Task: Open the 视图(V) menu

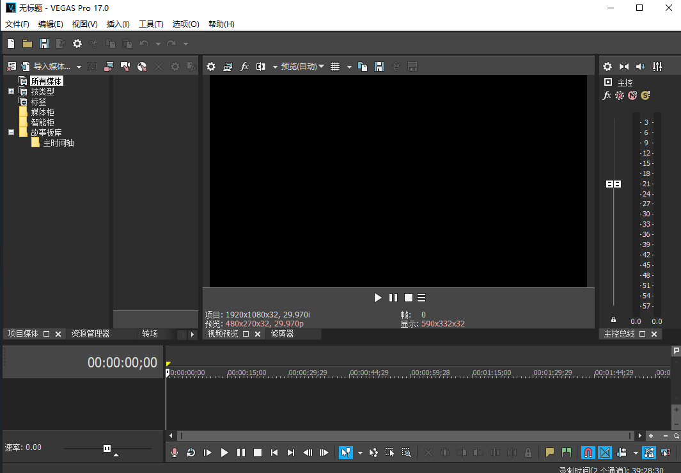Action: pyautogui.click(x=84, y=24)
